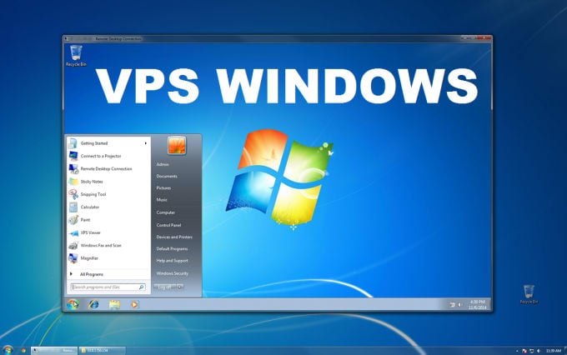The height and width of the screenshot is (355, 567).
Task: Select the second taskbar window button on host
Action: [x=102, y=350]
